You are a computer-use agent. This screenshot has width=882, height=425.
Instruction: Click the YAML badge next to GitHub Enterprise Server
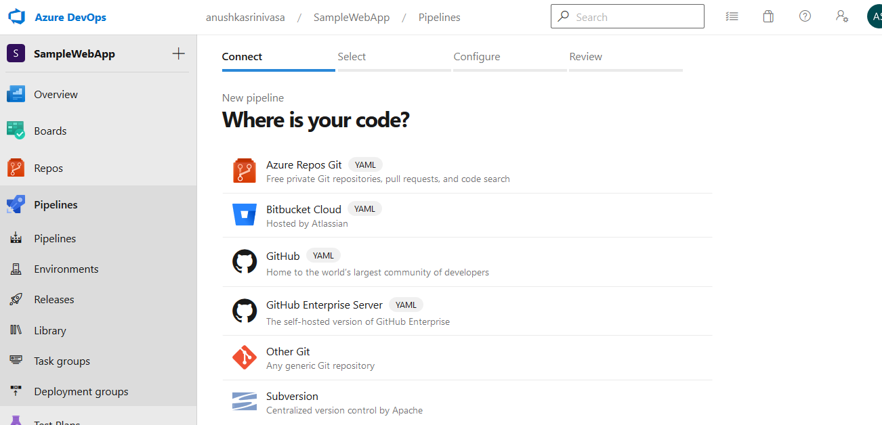pyautogui.click(x=406, y=305)
